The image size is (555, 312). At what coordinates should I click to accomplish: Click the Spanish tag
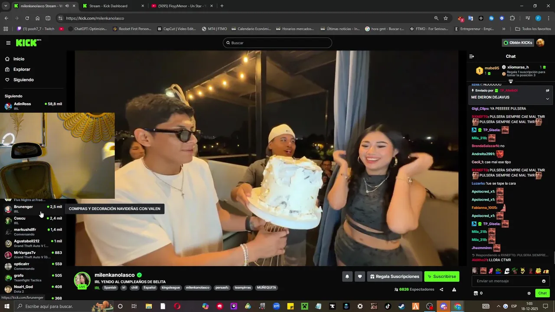tap(110, 288)
